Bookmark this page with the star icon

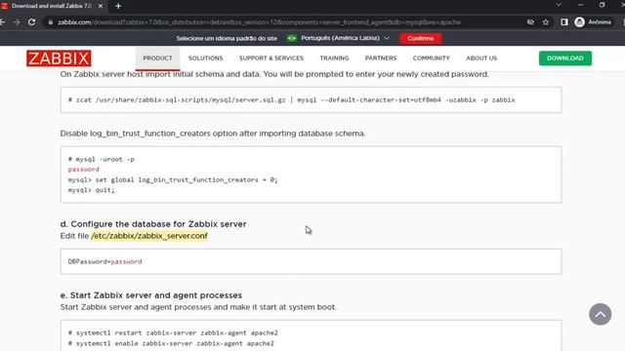(546, 22)
